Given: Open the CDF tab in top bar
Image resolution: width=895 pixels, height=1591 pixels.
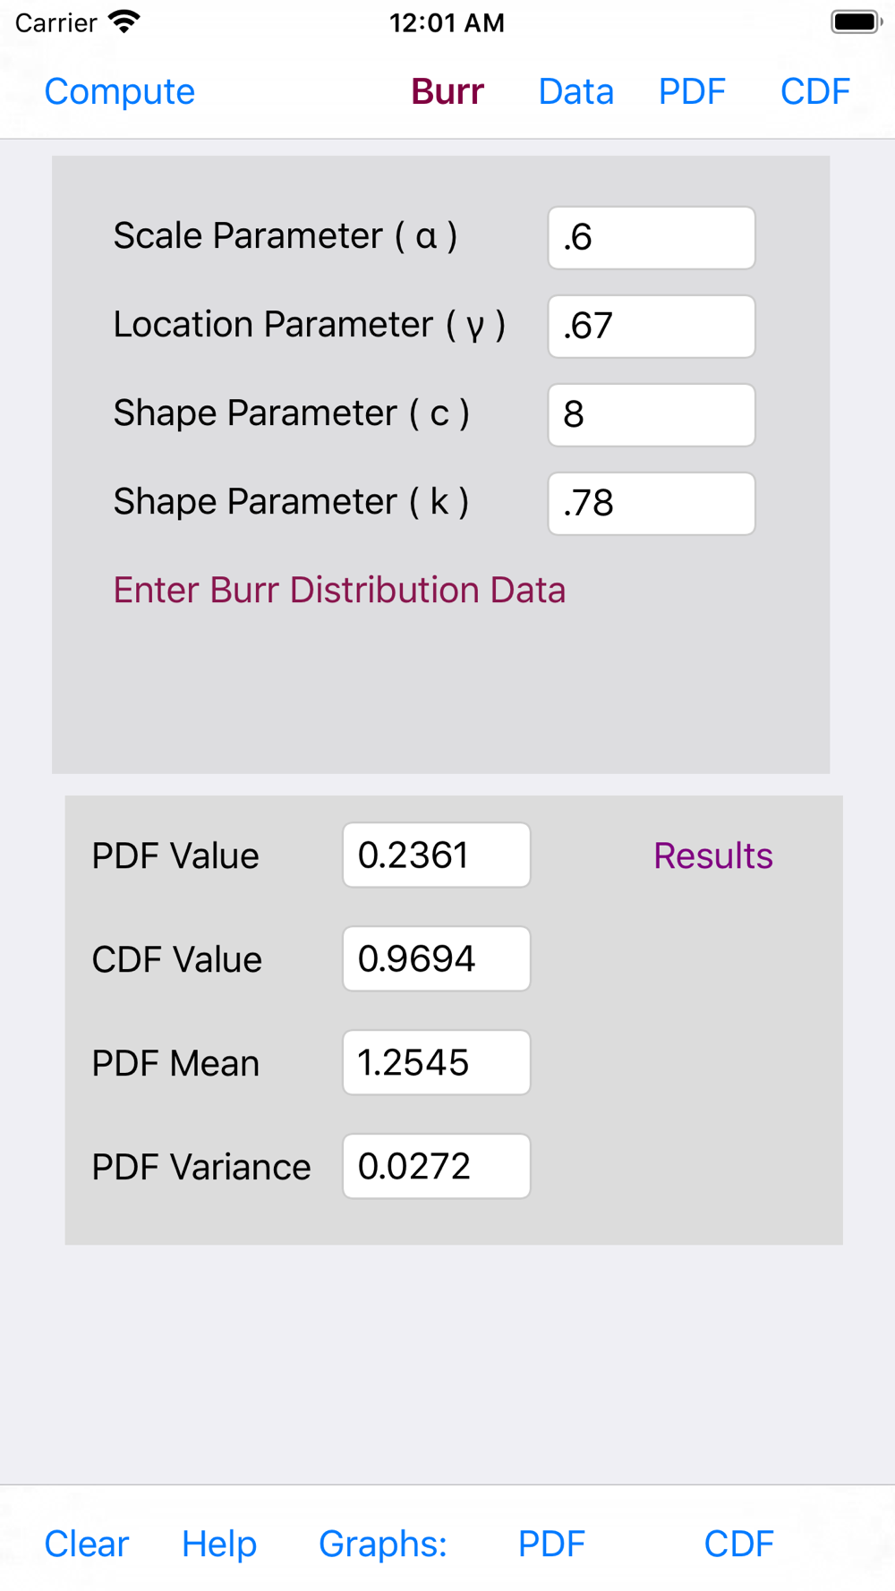Looking at the screenshot, I should (x=814, y=92).
